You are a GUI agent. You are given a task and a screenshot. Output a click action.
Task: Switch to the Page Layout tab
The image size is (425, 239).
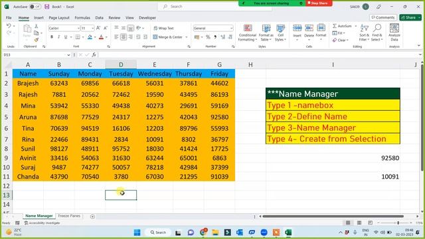[59, 18]
